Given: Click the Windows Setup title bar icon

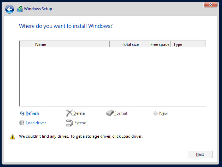Looking at the screenshot, I should [x=20, y=9].
